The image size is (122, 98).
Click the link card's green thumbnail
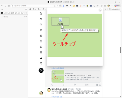click(x=58, y=76)
